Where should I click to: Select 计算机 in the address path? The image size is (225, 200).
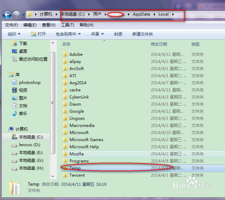[46, 14]
